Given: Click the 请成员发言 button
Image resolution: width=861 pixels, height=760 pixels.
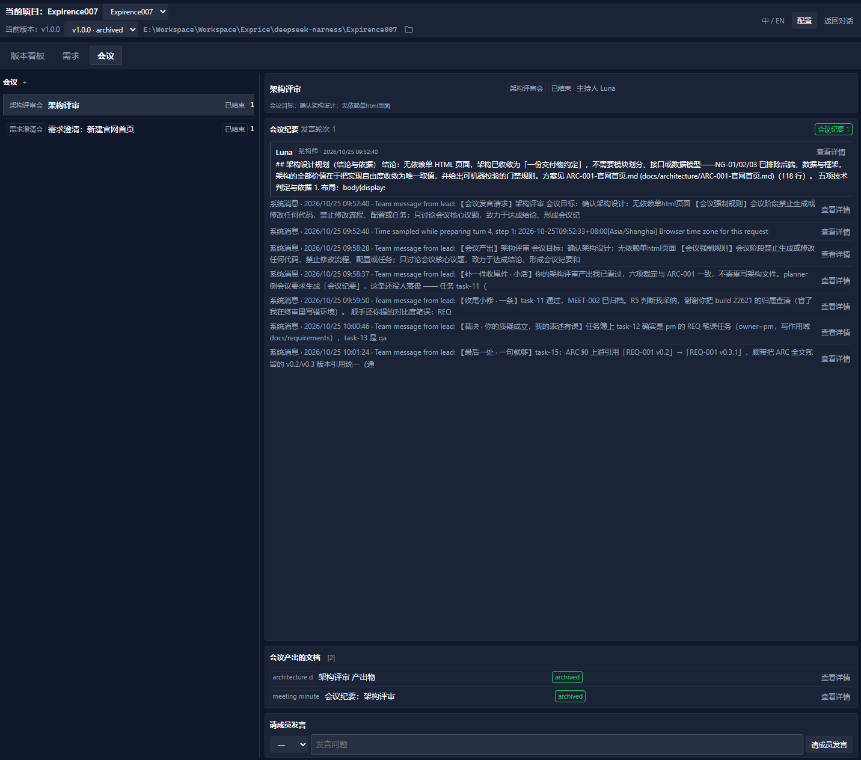Looking at the screenshot, I should pyautogui.click(x=829, y=744).
